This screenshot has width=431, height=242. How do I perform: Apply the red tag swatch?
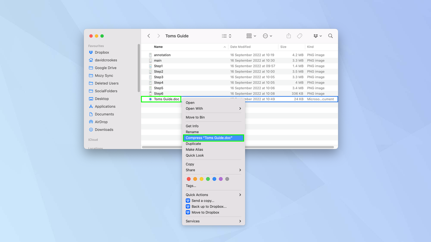pos(189,179)
